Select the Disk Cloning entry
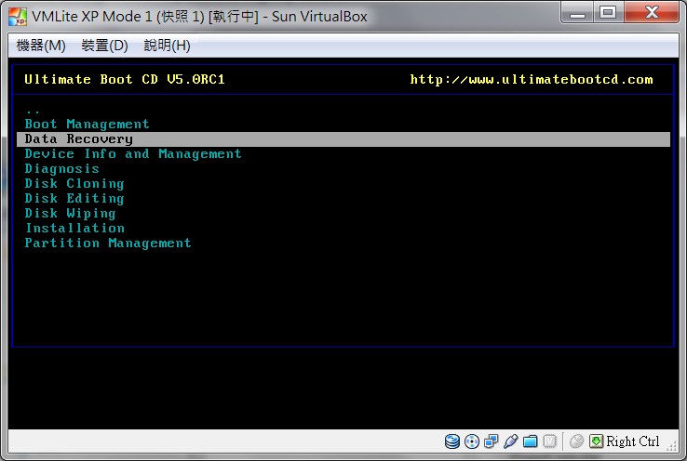Viewport: 687px width, 461px height. [74, 184]
